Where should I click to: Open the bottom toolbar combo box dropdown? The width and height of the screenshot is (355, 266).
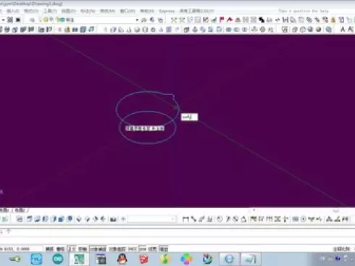pos(173,219)
